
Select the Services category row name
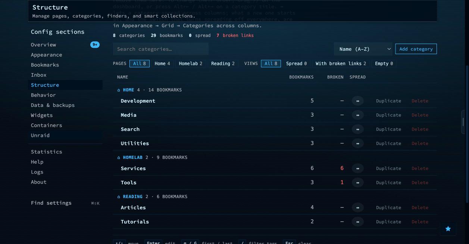click(x=133, y=168)
